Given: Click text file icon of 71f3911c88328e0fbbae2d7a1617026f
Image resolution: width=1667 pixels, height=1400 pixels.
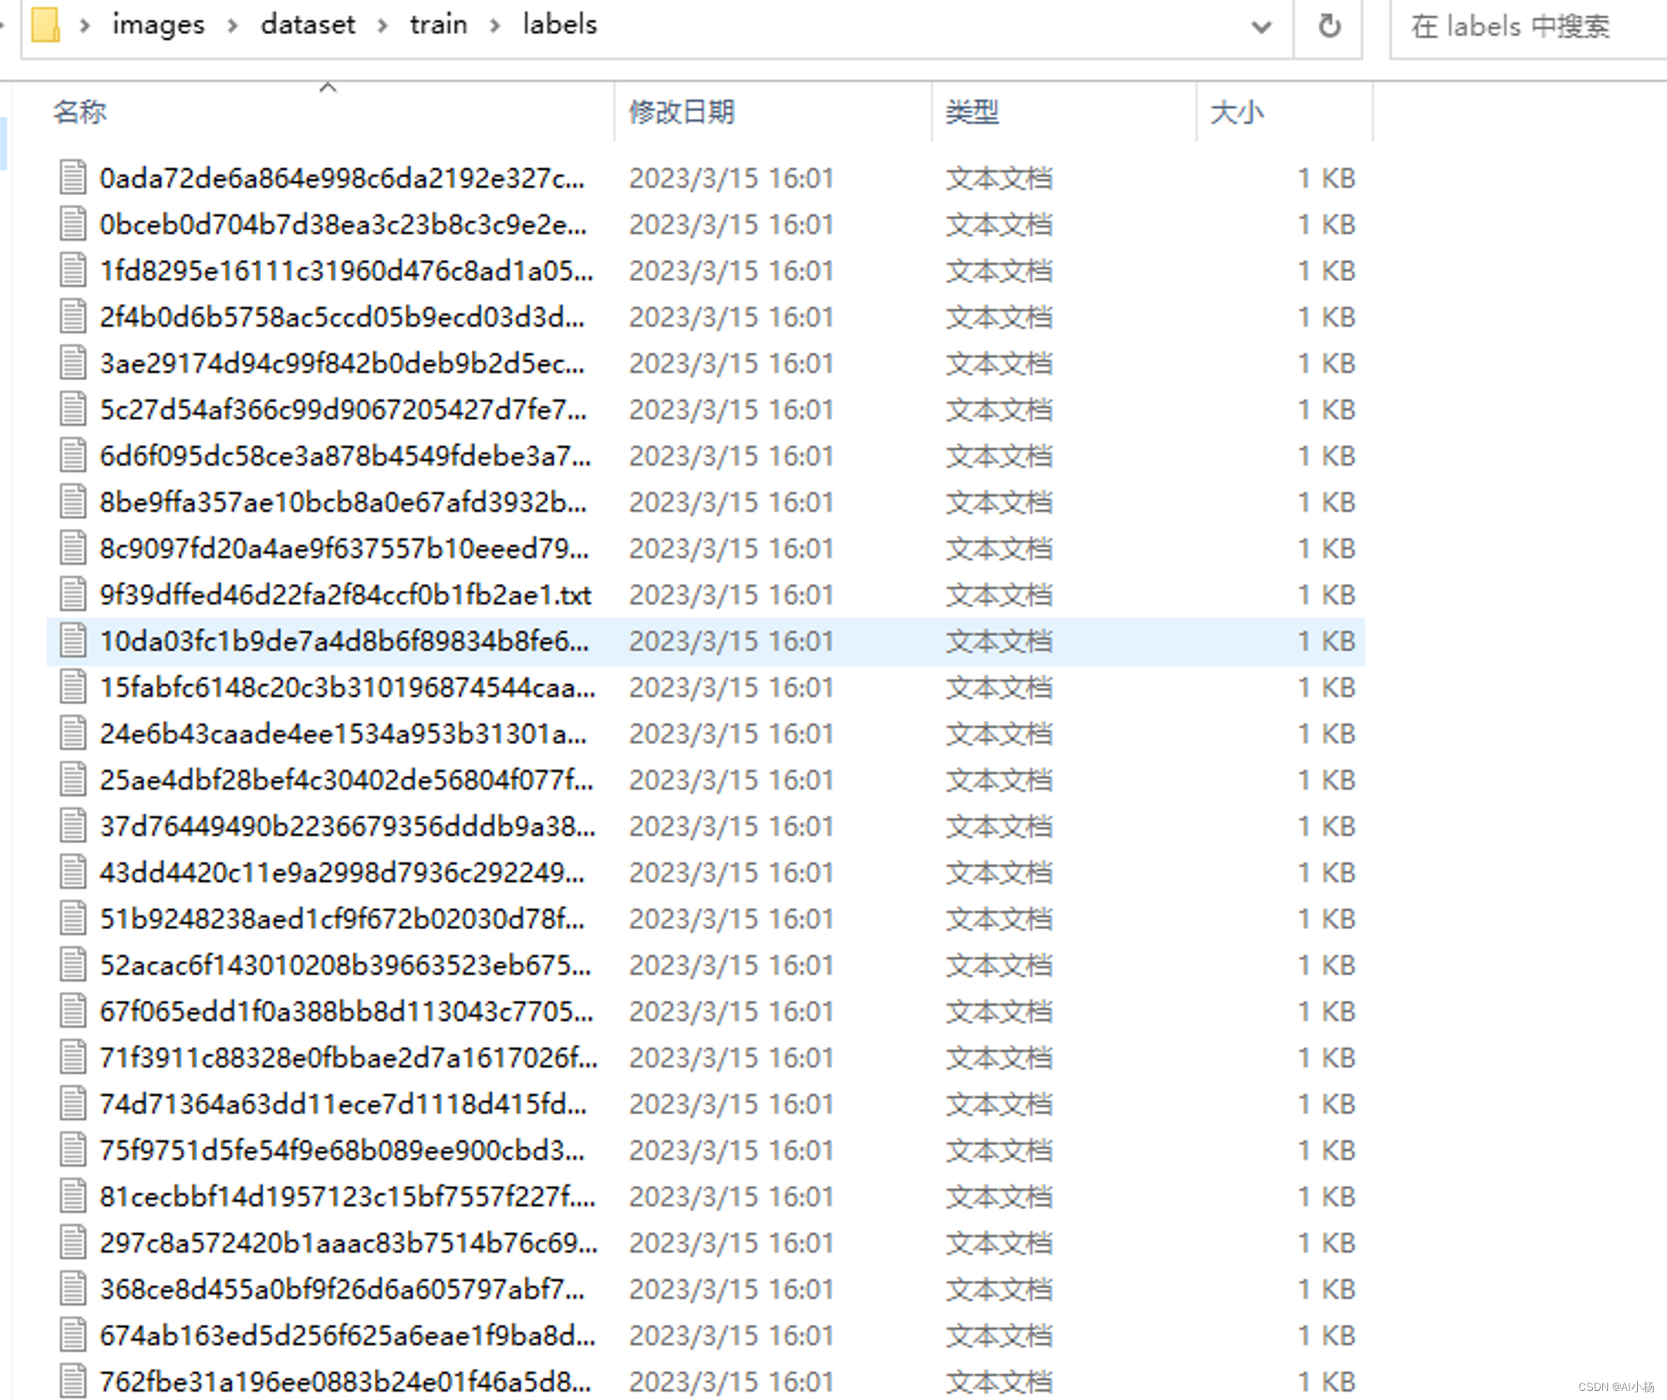Looking at the screenshot, I should 73,1057.
